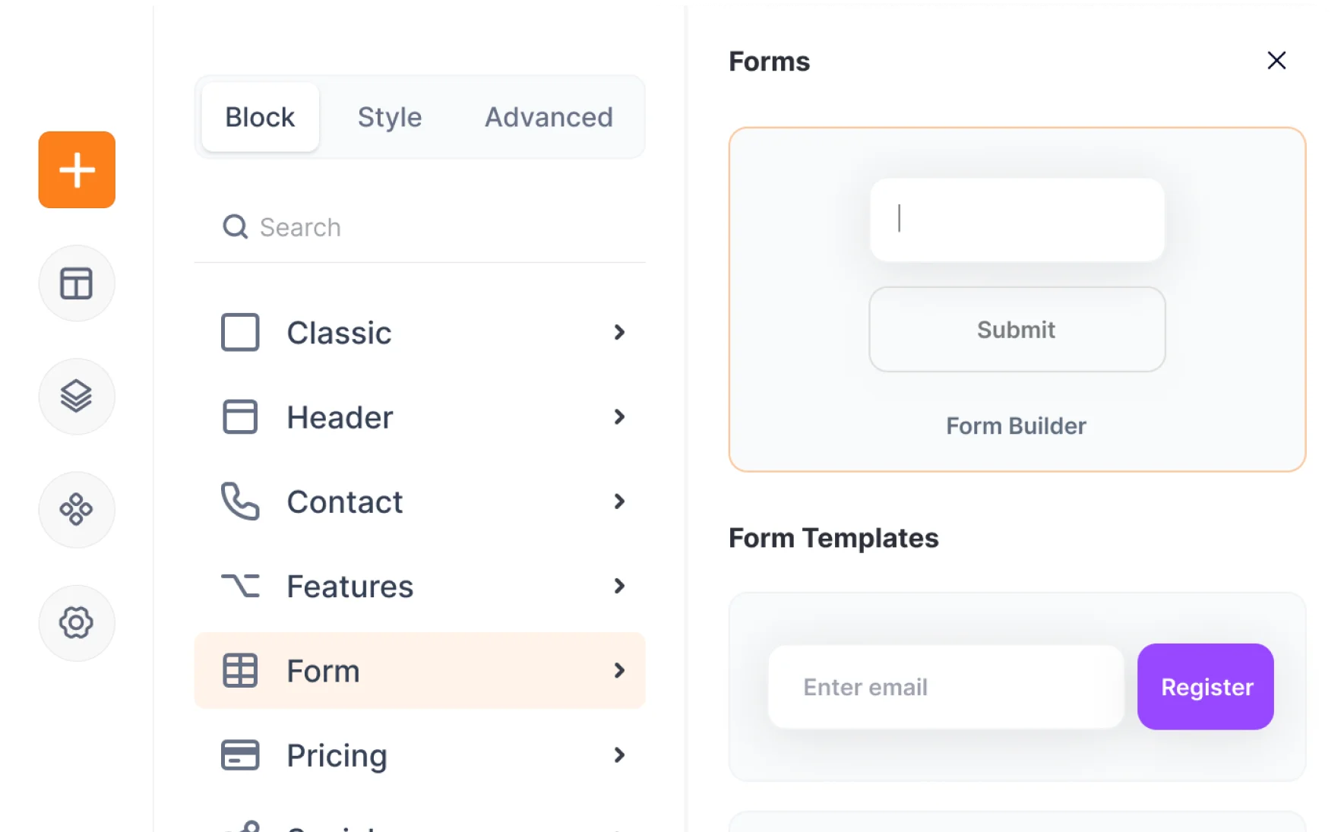Click the Pricing credit card icon

point(240,755)
